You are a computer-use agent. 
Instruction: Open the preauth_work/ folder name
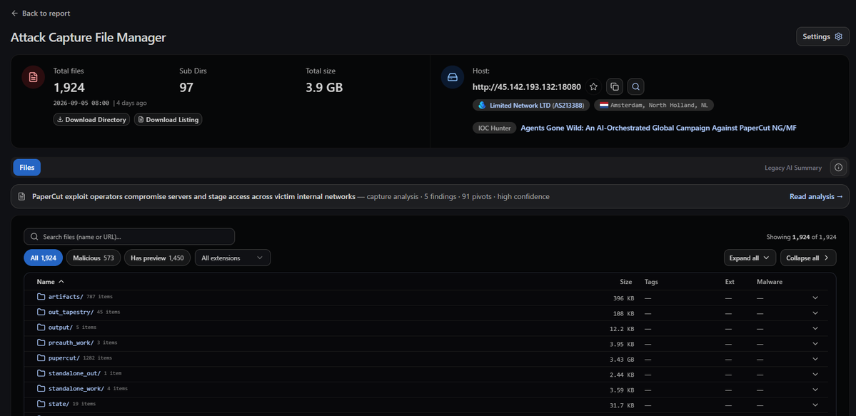[x=71, y=343]
